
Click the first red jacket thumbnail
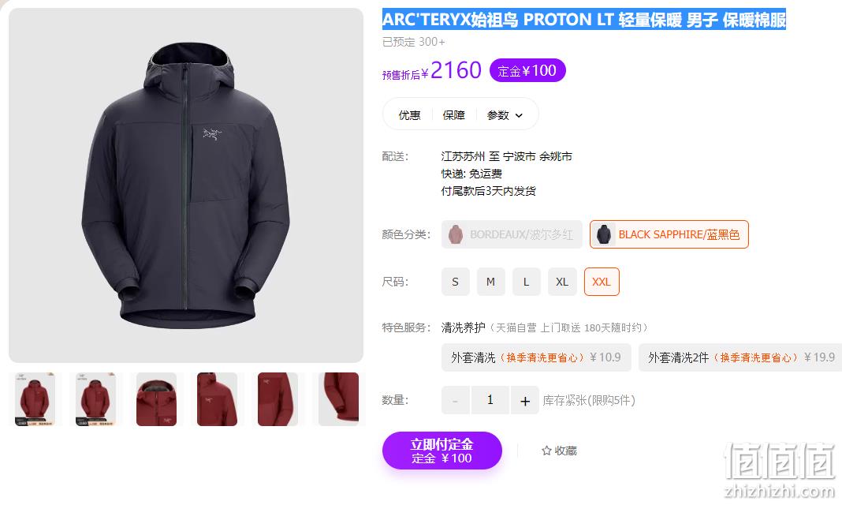click(x=35, y=399)
